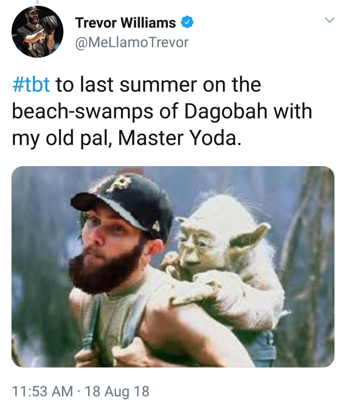
Task: View the attached Yoda photo
Action: tap(173, 267)
